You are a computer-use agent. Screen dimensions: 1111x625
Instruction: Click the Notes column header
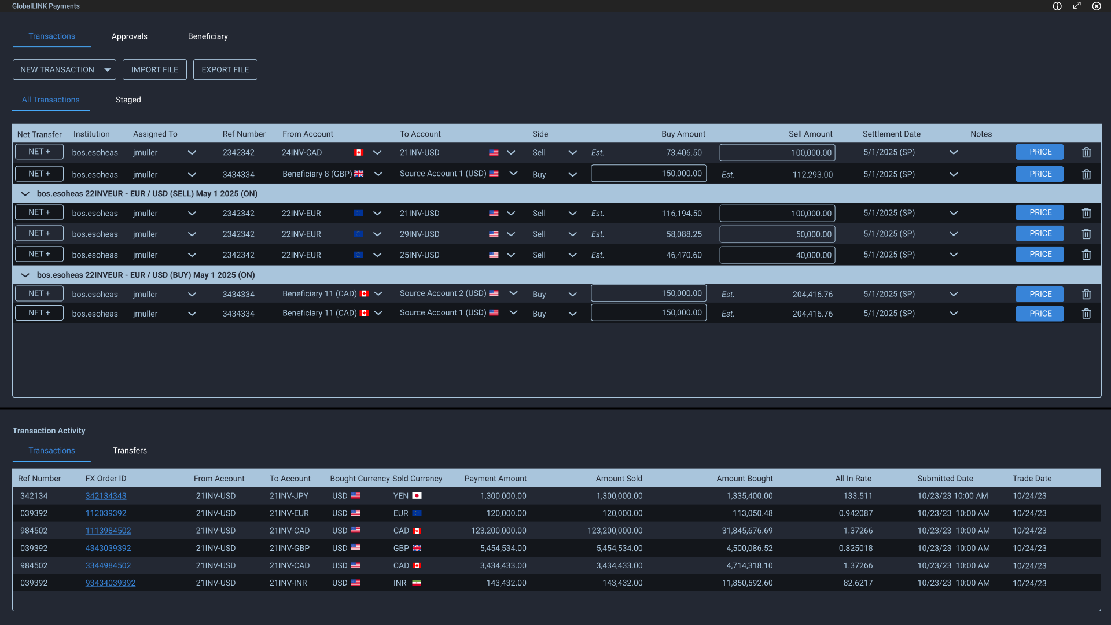(981, 134)
